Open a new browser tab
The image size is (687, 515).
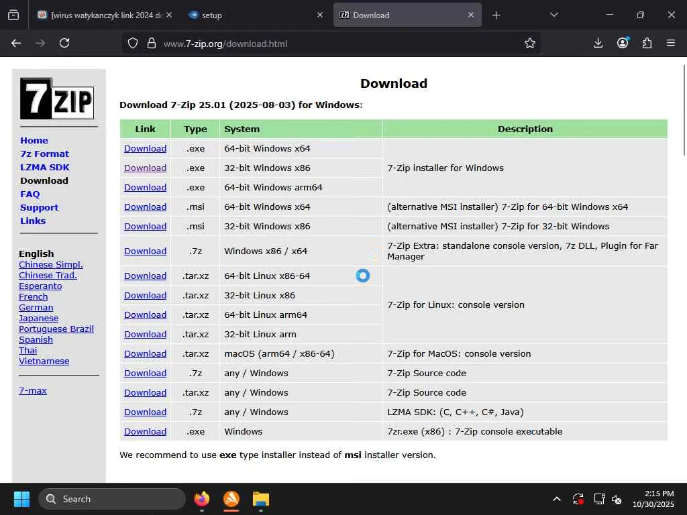[496, 15]
